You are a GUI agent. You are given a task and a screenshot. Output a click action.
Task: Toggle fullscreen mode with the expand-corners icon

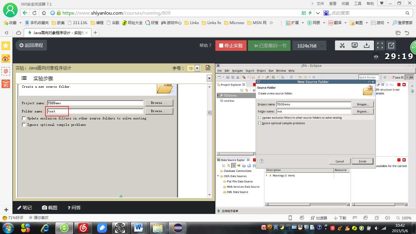tap(380, 45)
